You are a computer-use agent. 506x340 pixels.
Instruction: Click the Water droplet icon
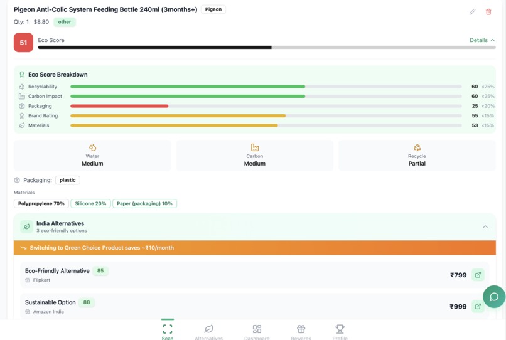(x=92, y=147)
